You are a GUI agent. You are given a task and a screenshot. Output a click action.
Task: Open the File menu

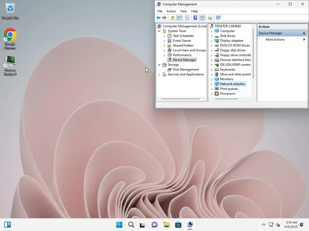point(160,11)
